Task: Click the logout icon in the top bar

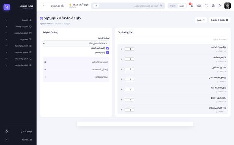Action: (220, 6)
